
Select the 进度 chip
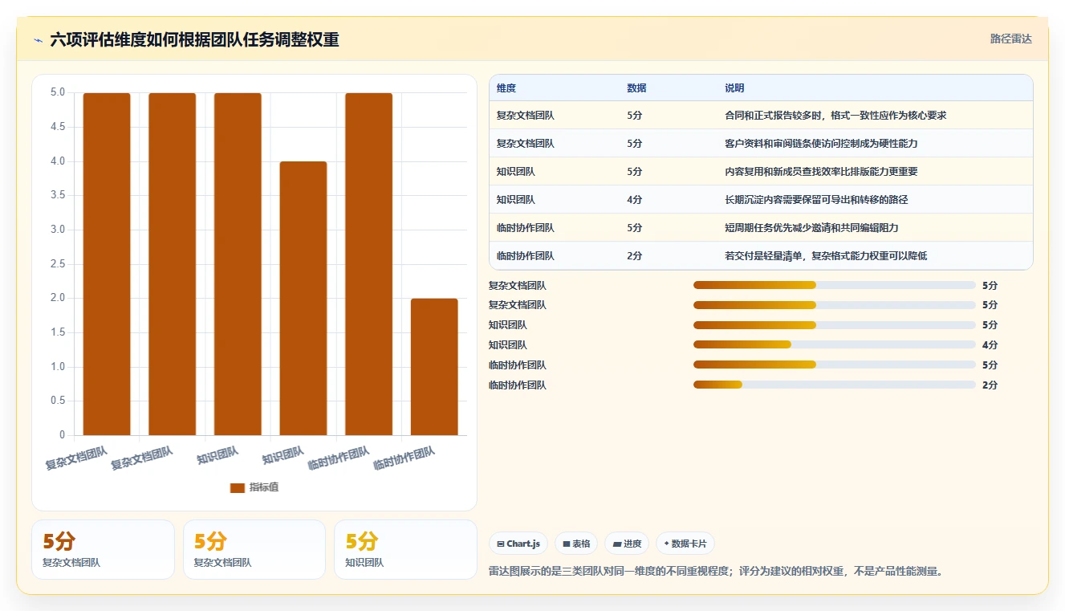[627, 544]
